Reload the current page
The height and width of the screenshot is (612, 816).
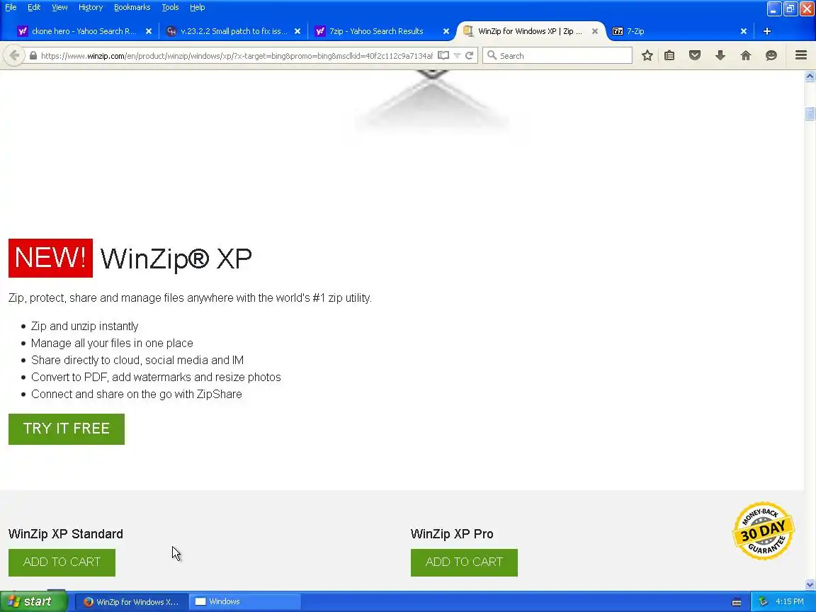coord(470,56)
